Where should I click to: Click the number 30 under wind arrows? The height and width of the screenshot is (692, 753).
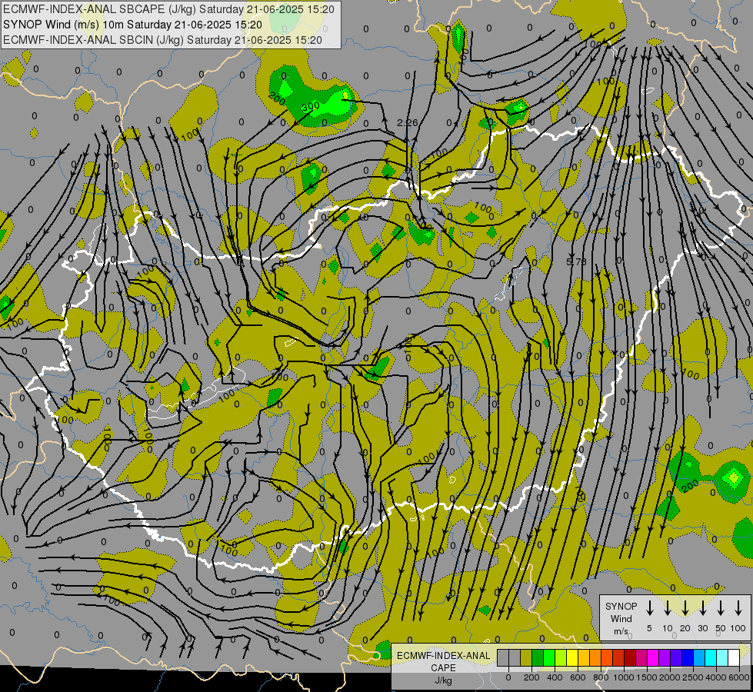tap(702, 628)
